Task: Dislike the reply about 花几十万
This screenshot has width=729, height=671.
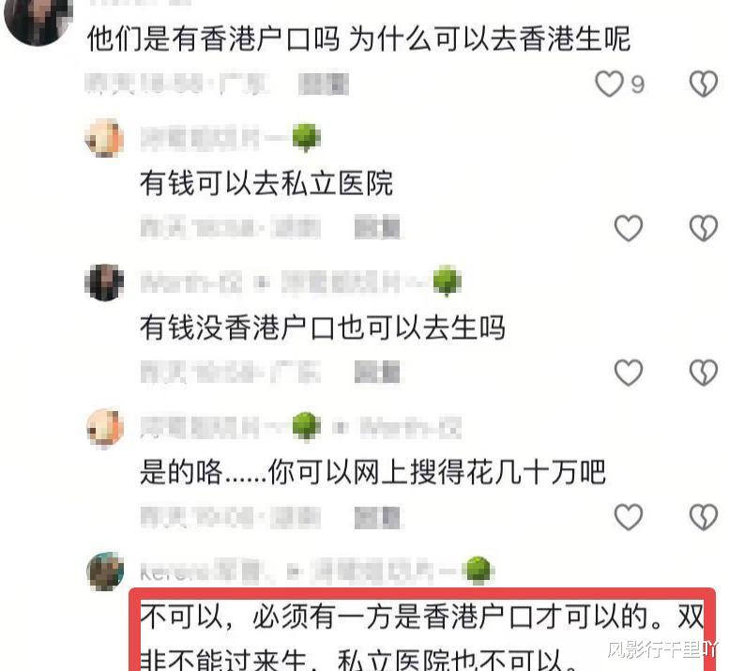Action: point(704,516)
